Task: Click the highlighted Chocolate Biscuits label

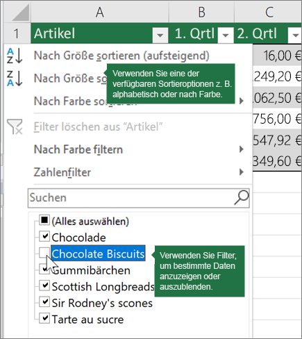Action: pos(98,253)
